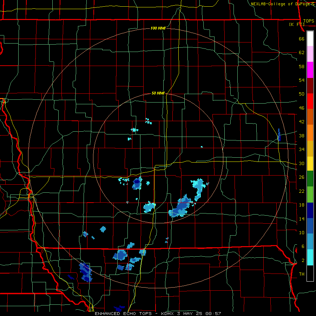Image resolution: width=316 pixels, height=316 pixels.
Task: Click the Enhanced Echo Tops KDMX caption
Action: tap(158, 314)
